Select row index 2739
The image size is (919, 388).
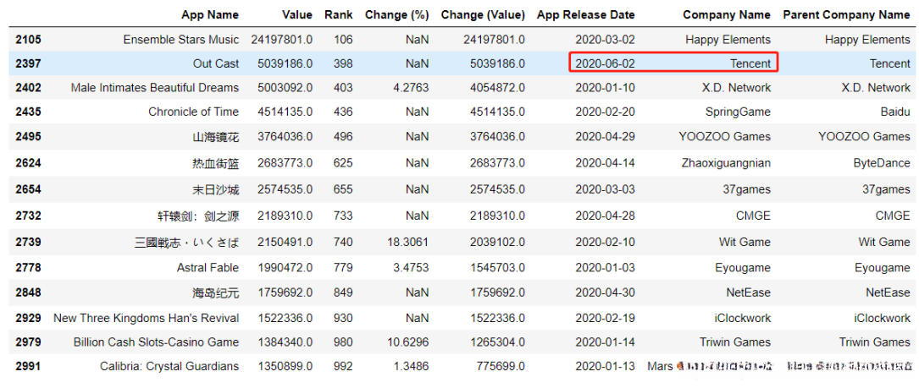[28, 242]
